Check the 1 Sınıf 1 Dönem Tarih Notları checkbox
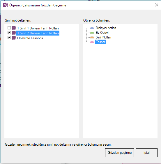161x164 pixels. 9,28
